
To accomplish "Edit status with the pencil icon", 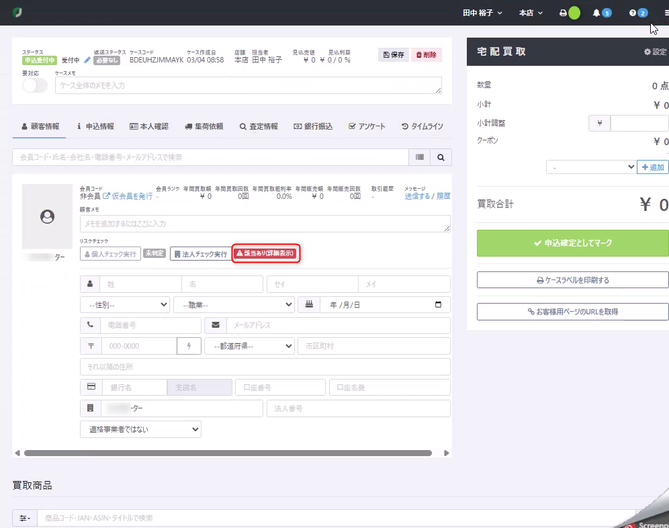I will point(87,60).
